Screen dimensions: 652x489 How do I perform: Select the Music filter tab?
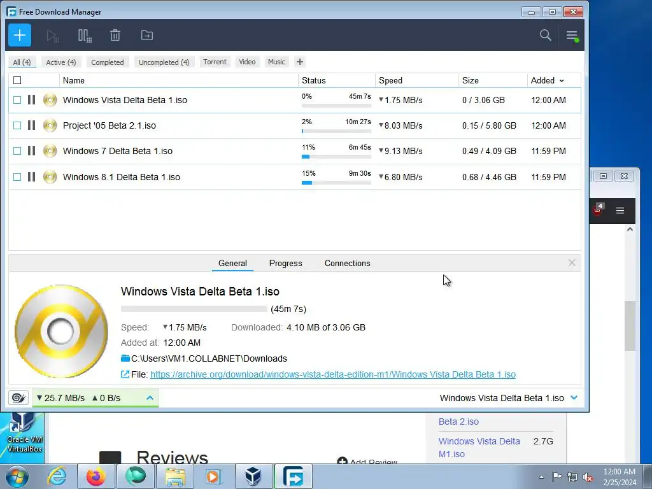point(276,62)
